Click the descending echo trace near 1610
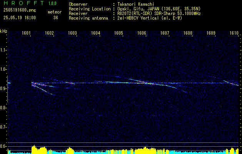 click(x=231, y=83)
